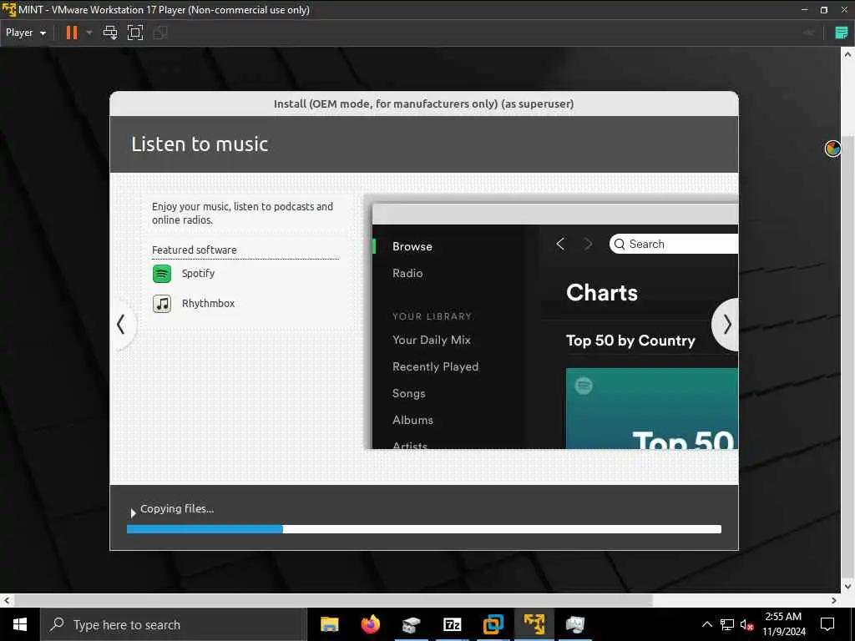The width and height of the screenshot is (855, 641).
Task: Click the Featured software heading
Action: point(194,250)
